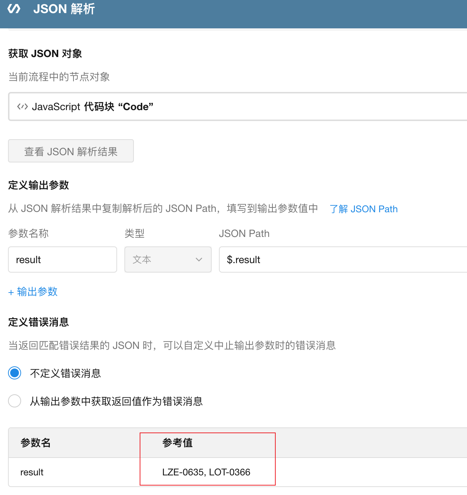
Task: Select the result cell in the table
Action: coord(32,472)
